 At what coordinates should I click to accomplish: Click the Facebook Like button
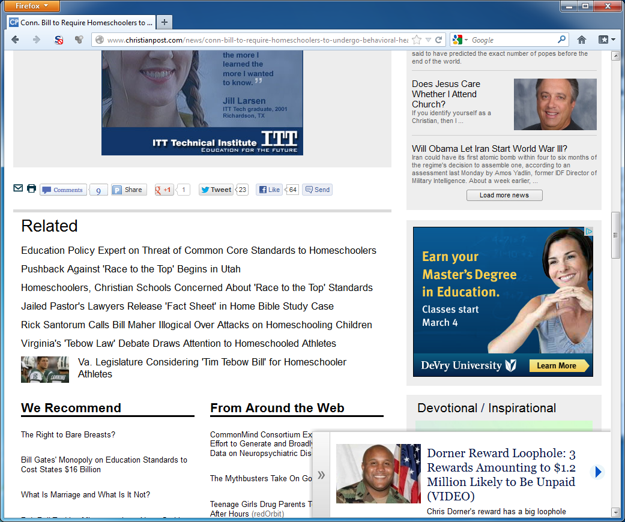[x=270, y=190]
